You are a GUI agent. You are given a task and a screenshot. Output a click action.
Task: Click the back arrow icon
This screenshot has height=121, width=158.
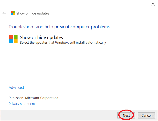4,13
